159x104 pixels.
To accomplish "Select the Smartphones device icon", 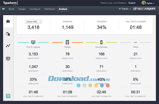I will [x=101, y=42].
